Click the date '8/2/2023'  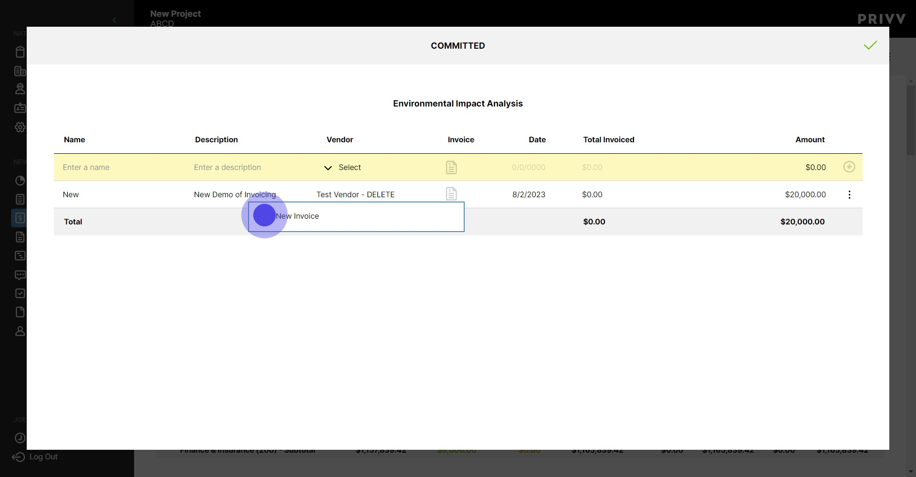(x=529, y=194)
